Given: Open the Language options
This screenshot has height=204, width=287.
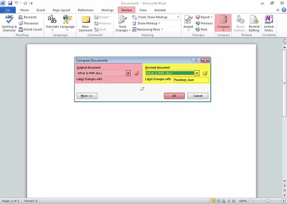Looking at the screenshot, I should [x=67, y=23].
